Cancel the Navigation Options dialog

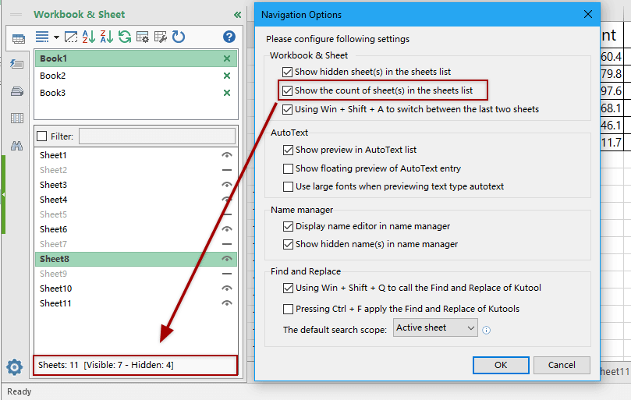(x=562, y=365)
